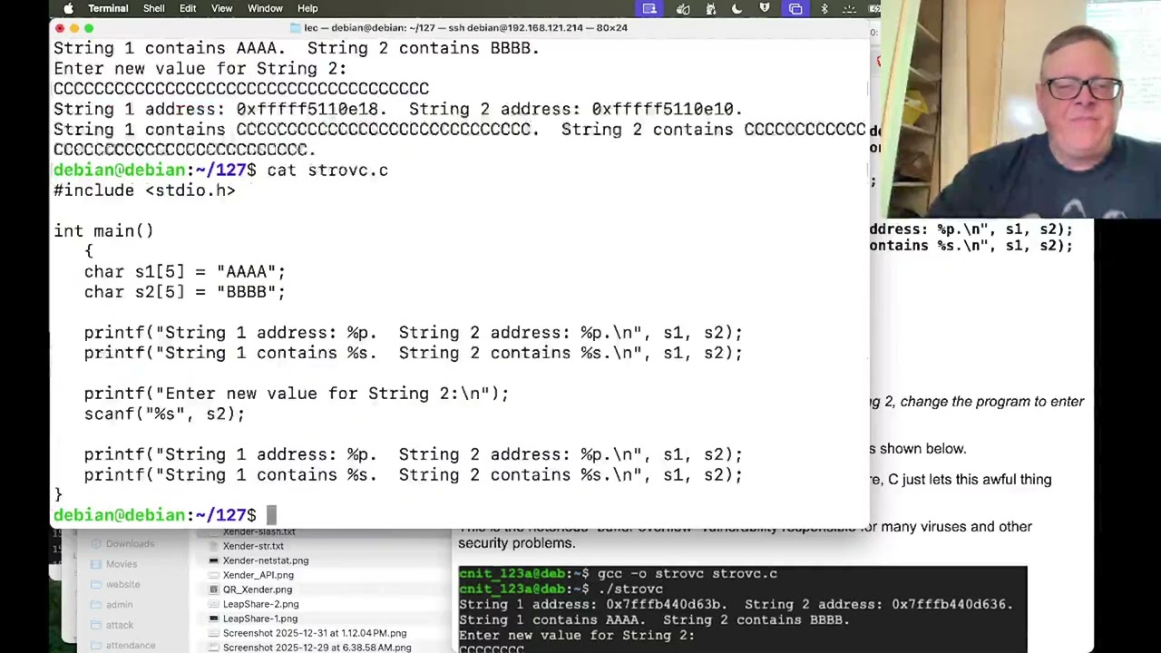This screenshot has height=653, width=1161.
Task: Select LeapShare-2.png file in Finder
Action: (261, 604)
